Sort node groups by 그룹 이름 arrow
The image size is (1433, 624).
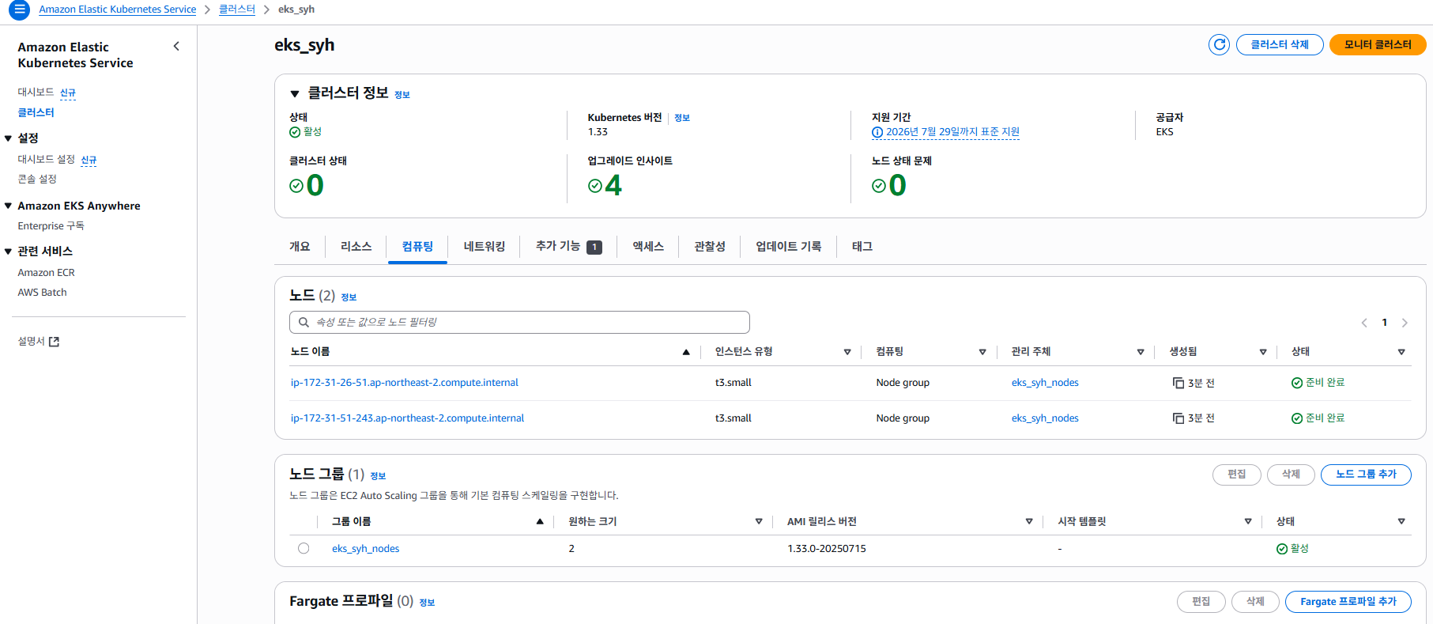[x=540, y=521]
